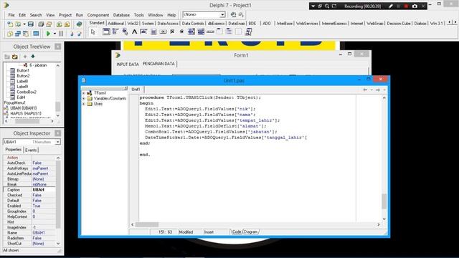Open the File menu

tap(11, 15)
